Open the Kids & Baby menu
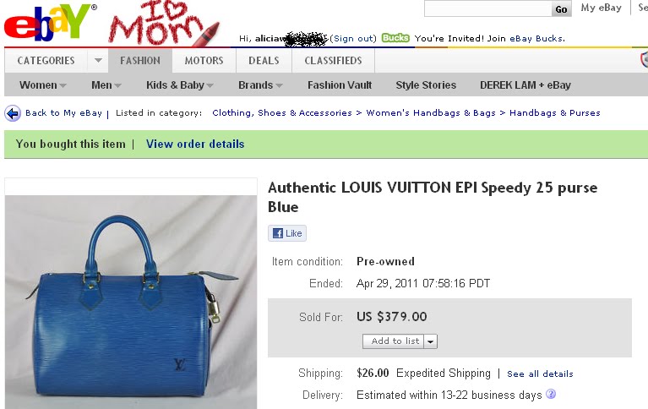The image size is (648, 409). 180,85
